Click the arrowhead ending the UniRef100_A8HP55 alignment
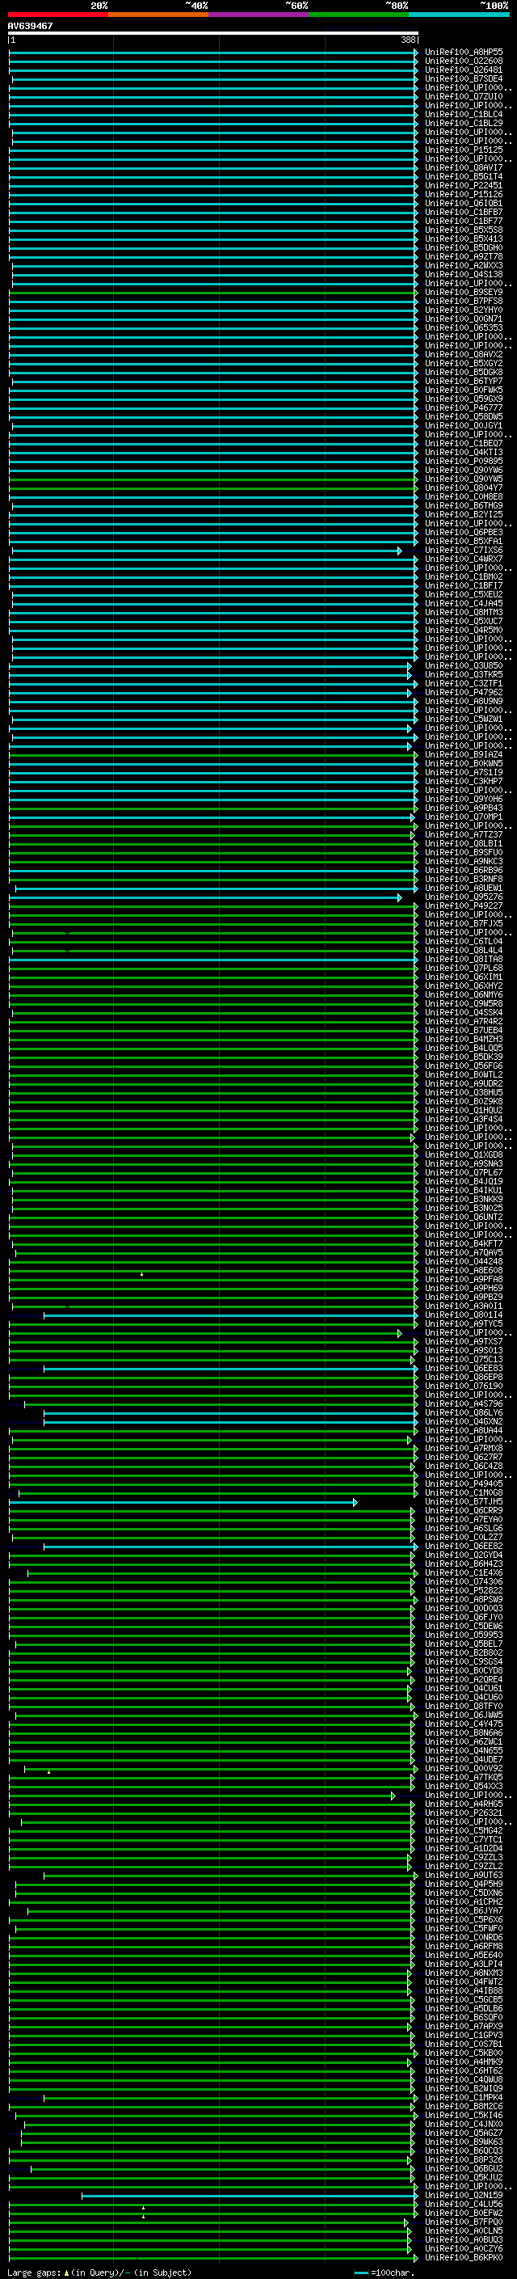The width and height of the screenshot is (517, 2279). coord(415,53)
